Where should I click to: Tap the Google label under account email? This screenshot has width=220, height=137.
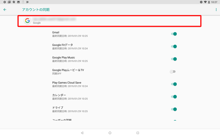[x=37, y=23]
